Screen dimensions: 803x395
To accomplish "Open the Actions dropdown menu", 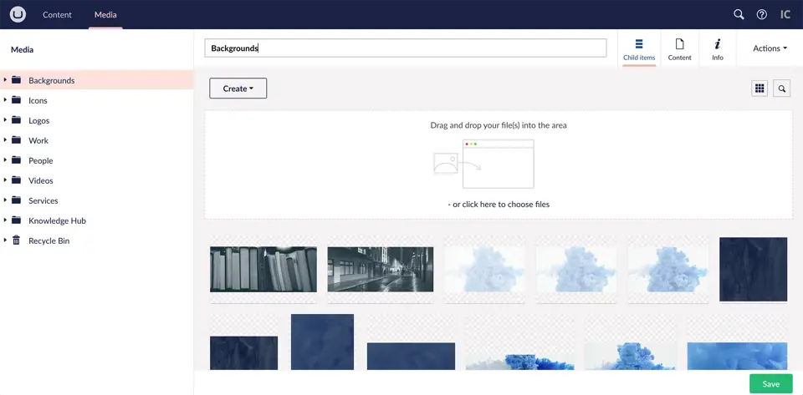I will coord(770,48).
